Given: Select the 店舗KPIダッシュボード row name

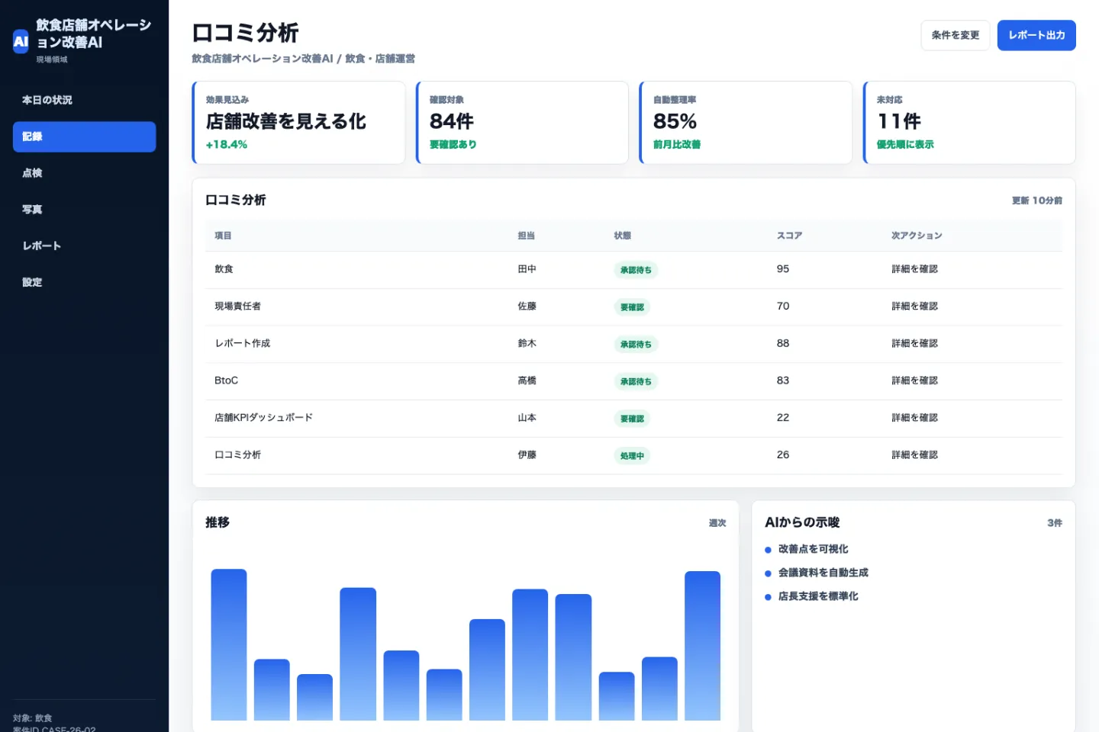Looking at the screenshot, I should point(263,418).
